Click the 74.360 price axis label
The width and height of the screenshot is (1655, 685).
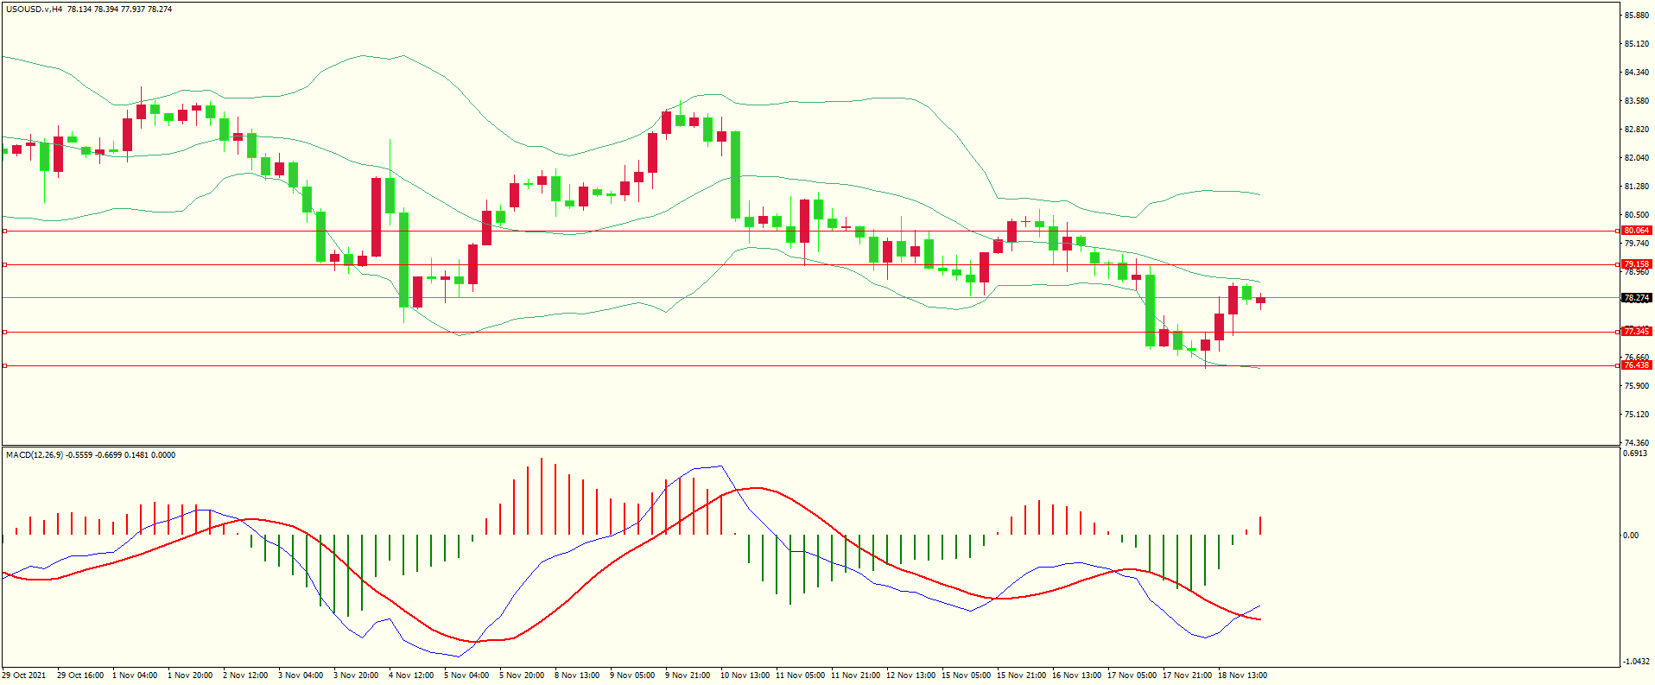1636,443
